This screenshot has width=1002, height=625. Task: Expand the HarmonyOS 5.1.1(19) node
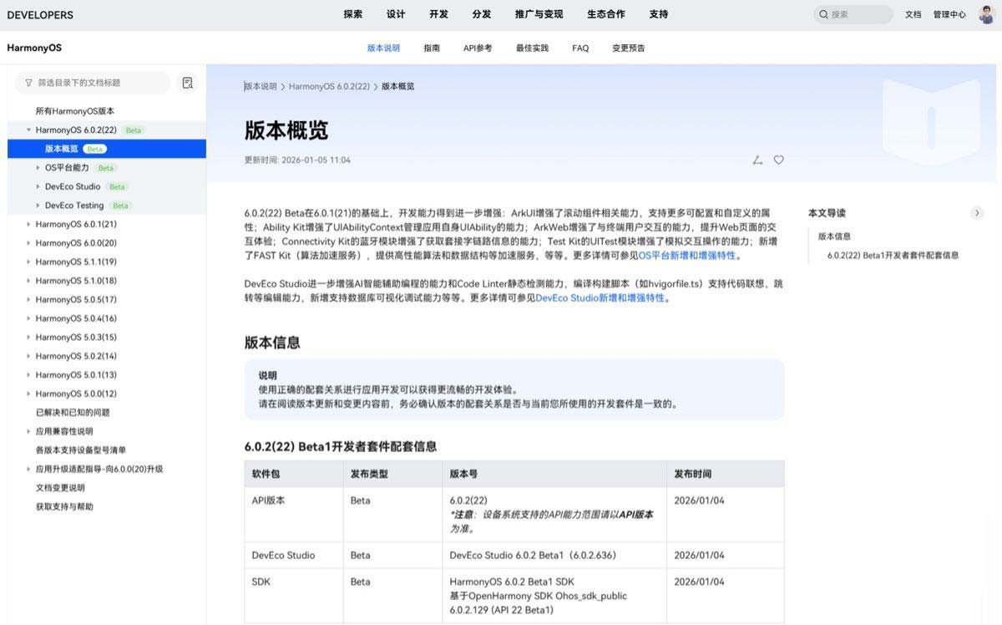[x=28, y=262]
